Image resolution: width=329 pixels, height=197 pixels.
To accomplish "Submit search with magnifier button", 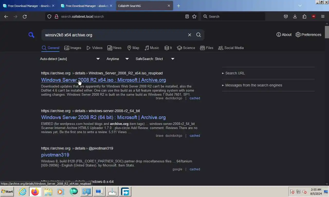I will (x=198, y=35).
